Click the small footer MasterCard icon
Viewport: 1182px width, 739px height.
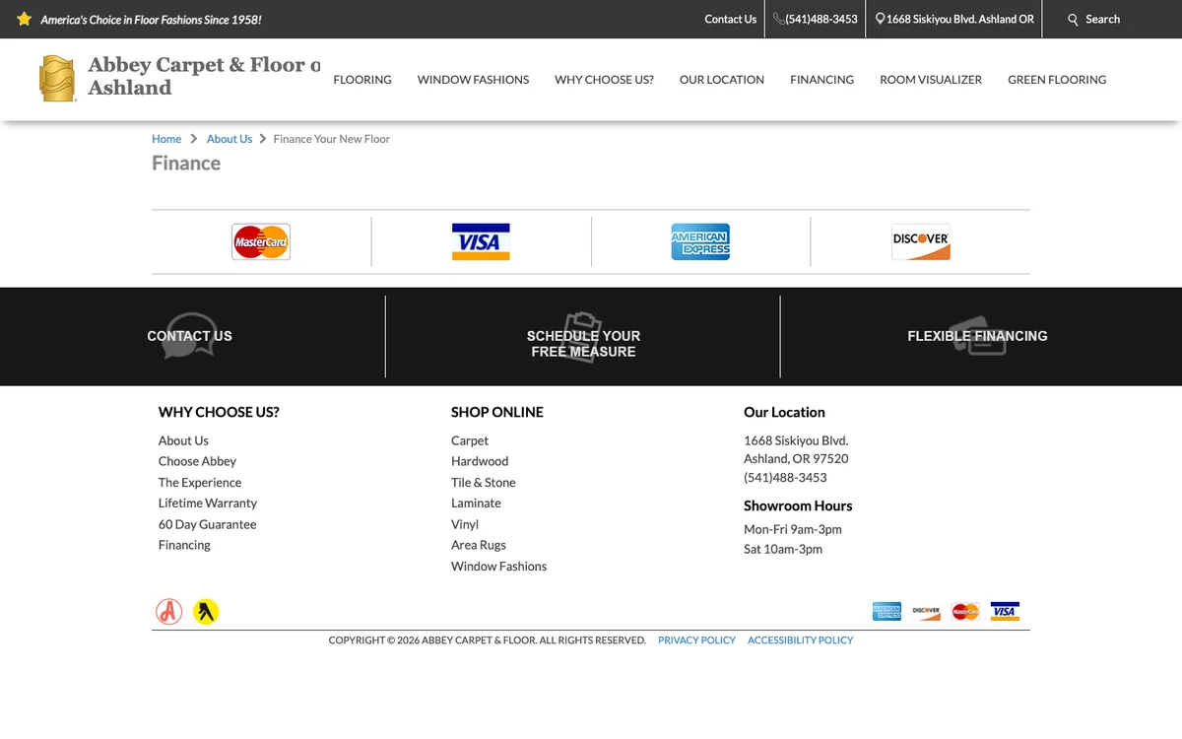coord(965,611)
